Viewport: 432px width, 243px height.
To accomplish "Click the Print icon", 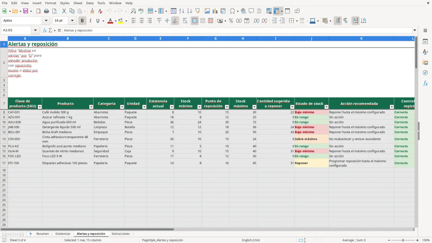I will (46, 11).
